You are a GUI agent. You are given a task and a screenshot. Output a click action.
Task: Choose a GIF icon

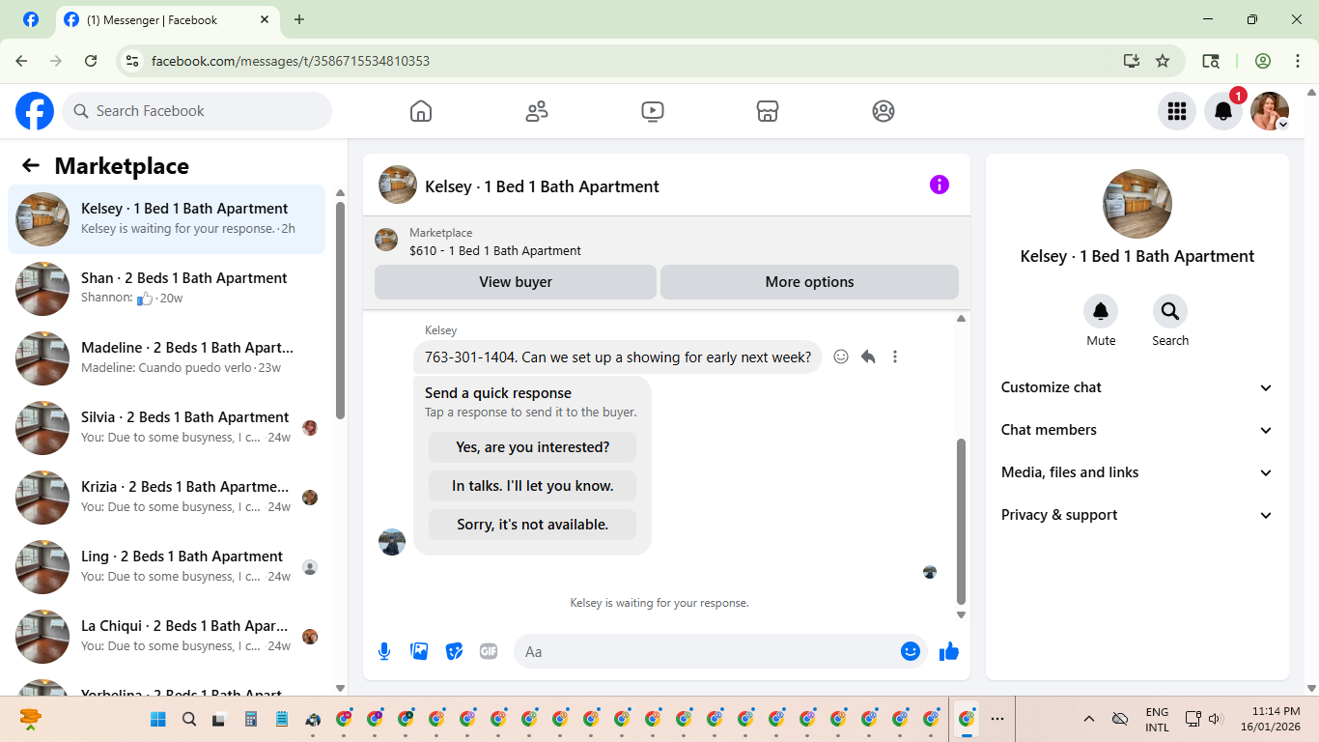tap(489, 651)
